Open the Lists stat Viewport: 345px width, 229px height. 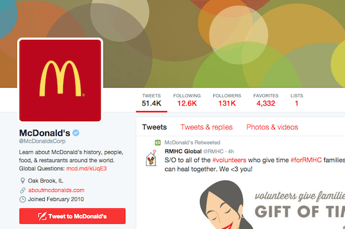click(297, 100)
